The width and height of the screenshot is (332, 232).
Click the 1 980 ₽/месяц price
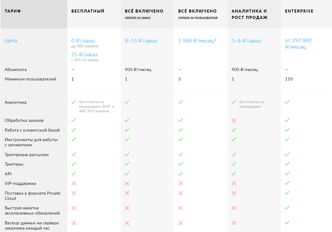(197, 41)
